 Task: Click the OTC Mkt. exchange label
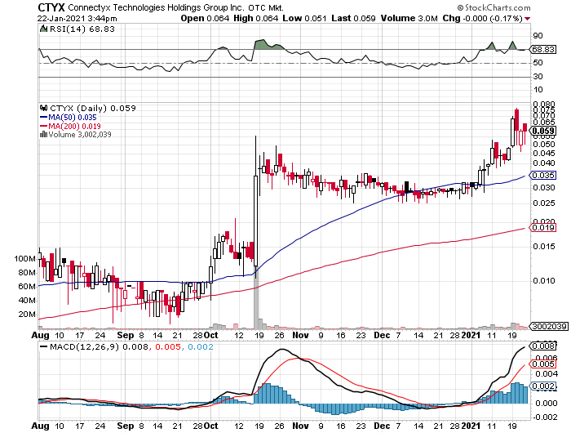coord(266,7)
